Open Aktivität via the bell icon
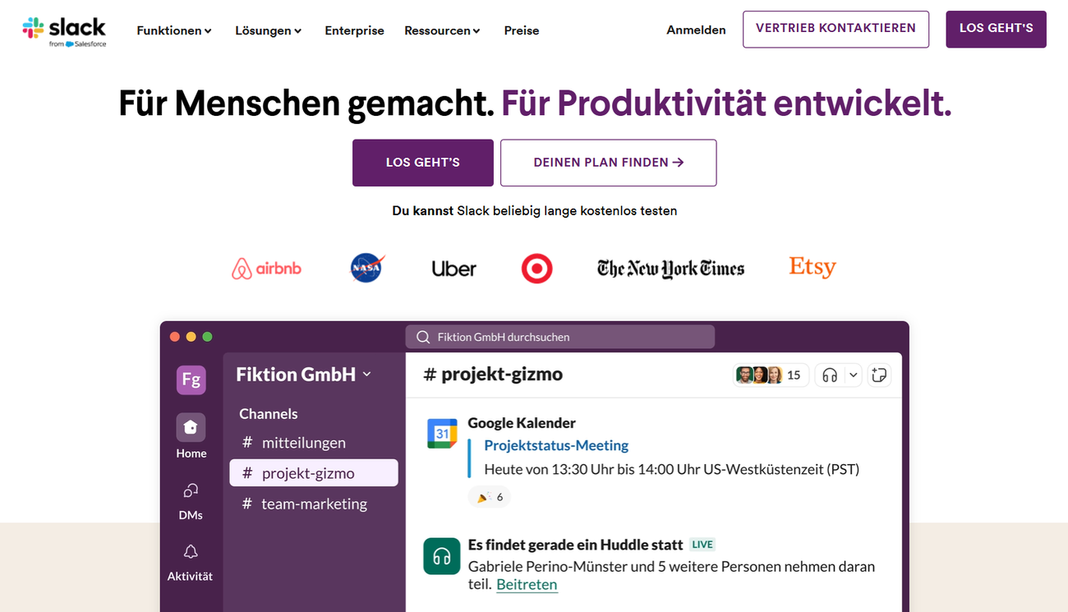 pos(190,551)
